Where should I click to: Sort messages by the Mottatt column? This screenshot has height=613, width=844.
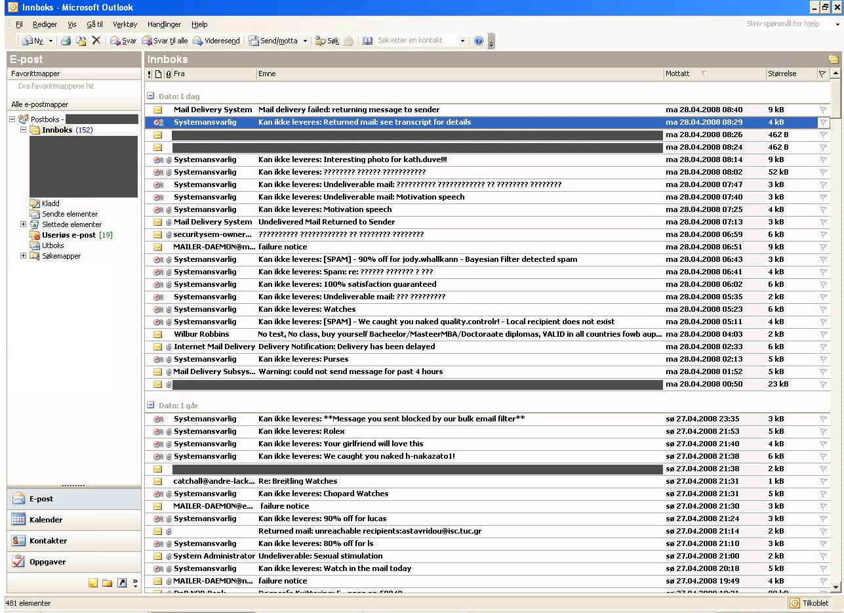(x=715, y=74)
